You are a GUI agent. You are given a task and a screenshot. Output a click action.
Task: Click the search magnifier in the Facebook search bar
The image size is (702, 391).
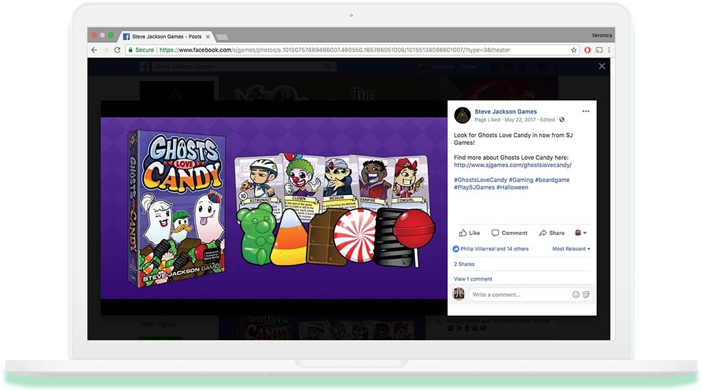(x=327, y=66)
